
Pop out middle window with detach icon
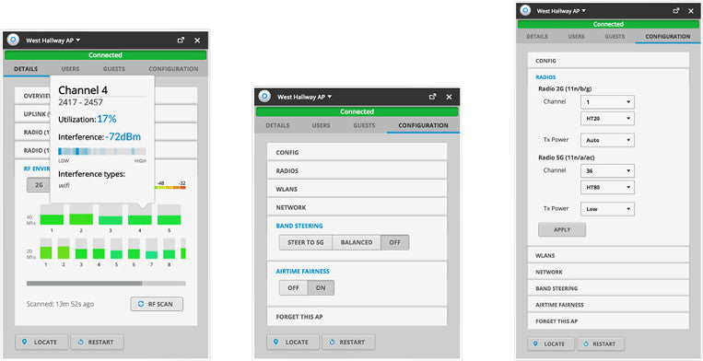[432, 97]
